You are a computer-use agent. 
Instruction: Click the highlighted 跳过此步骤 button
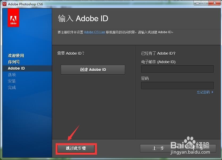76,149
